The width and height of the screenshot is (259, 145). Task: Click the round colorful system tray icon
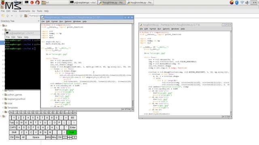(232, 2)
